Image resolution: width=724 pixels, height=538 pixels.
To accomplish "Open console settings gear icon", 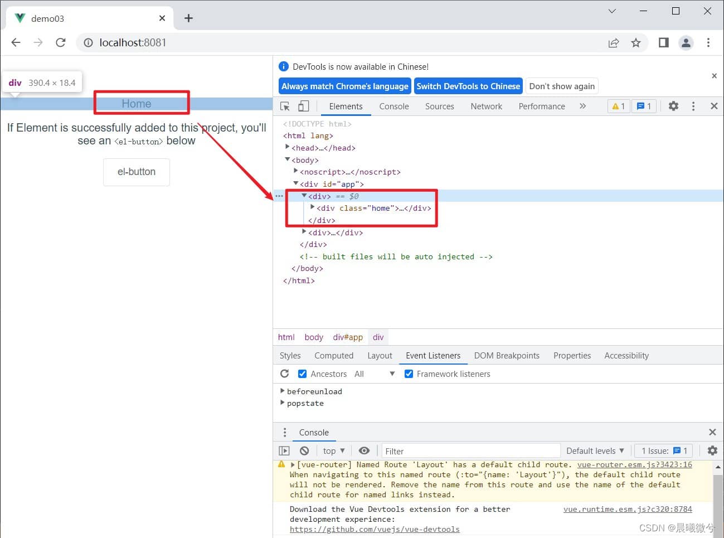I will pos(712,450).
